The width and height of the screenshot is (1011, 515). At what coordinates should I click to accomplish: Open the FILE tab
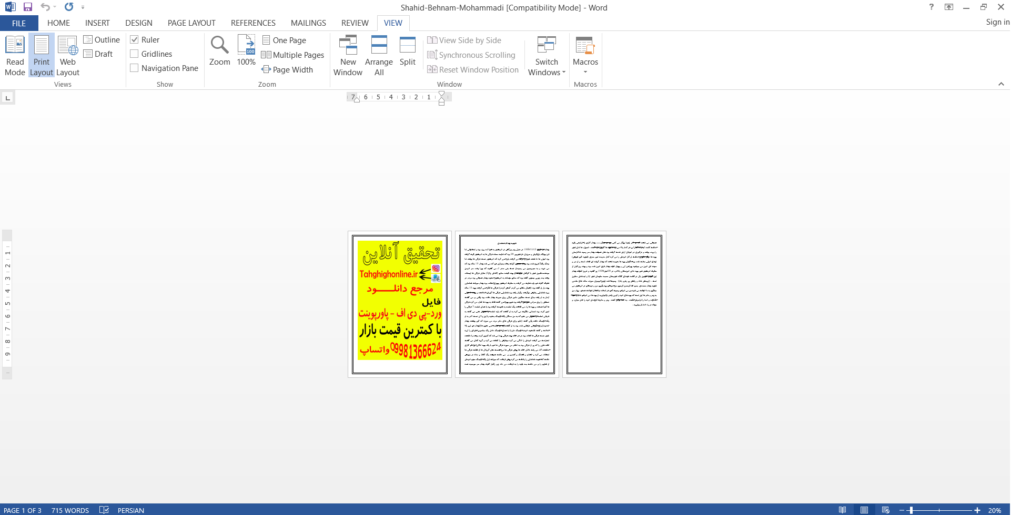click(19, 23)
